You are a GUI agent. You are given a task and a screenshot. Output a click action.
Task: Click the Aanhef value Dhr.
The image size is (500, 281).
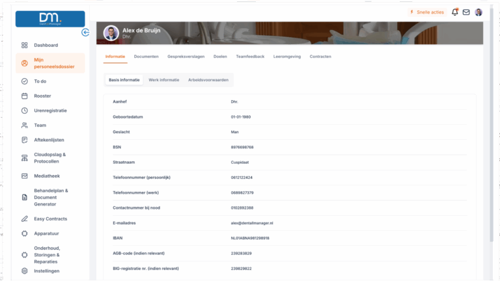point(234,101)
